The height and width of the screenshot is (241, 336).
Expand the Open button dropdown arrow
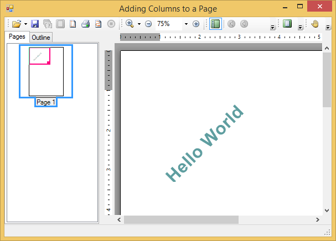click(25, 24)
